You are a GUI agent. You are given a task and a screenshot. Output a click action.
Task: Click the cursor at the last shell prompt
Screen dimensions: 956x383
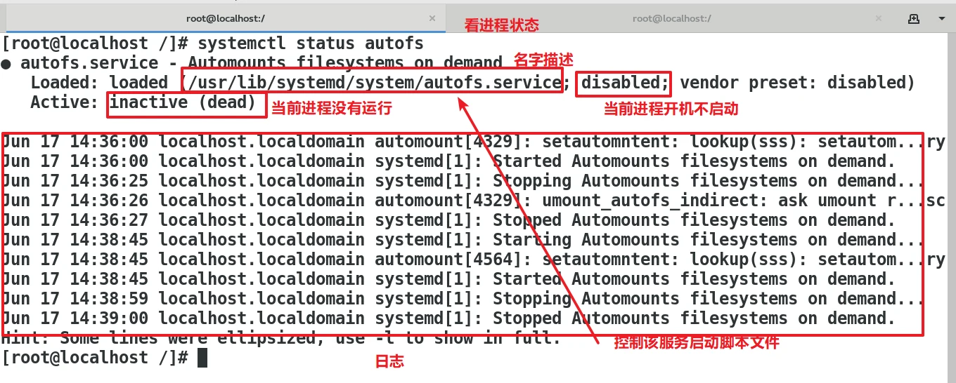tap(202, 358)
